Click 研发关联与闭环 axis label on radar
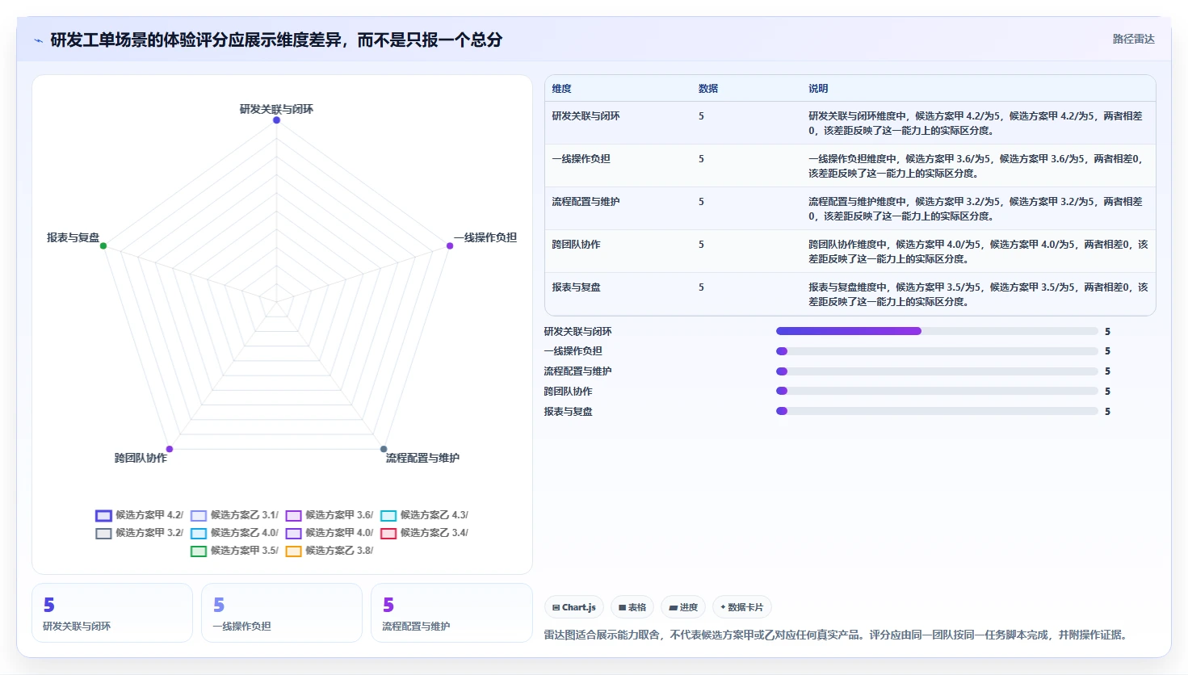Screen dimensions: 1188x675 276,109
